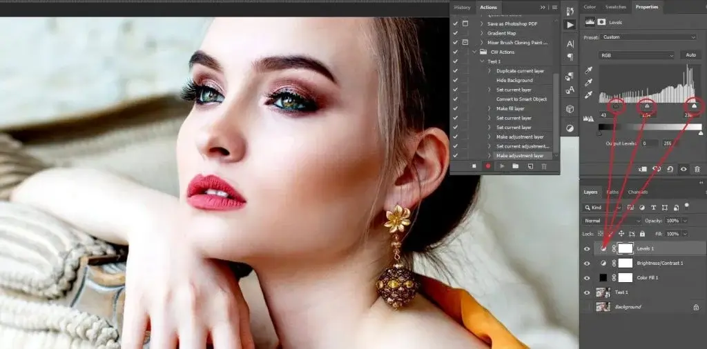Image resolution: width=707 pixels, height=349 pixels.
Task: Stop recording with the stop icon
Action: [474, 166]
